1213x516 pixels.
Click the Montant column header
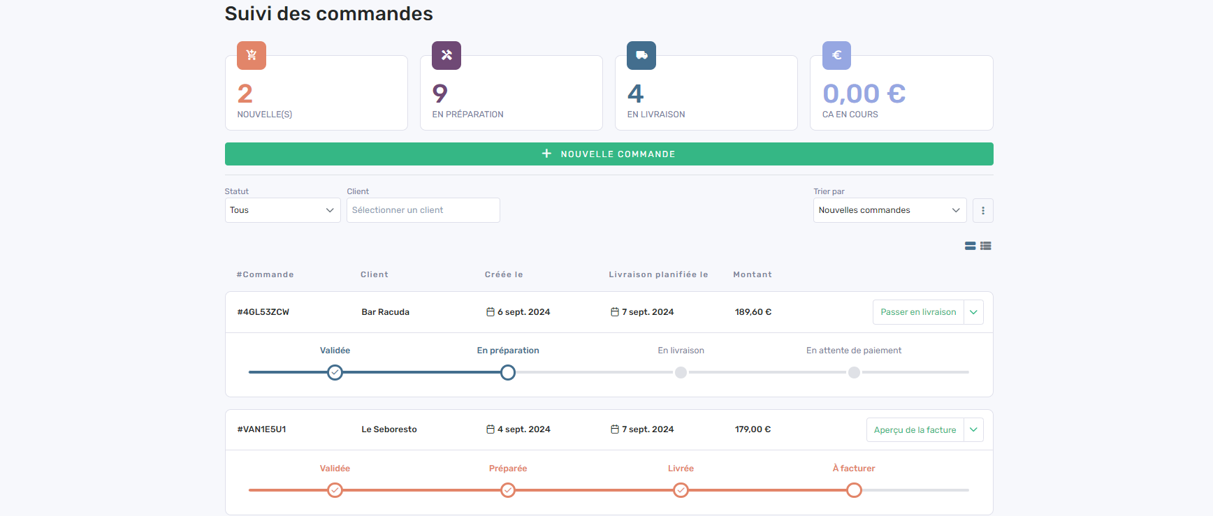(753, 274)
